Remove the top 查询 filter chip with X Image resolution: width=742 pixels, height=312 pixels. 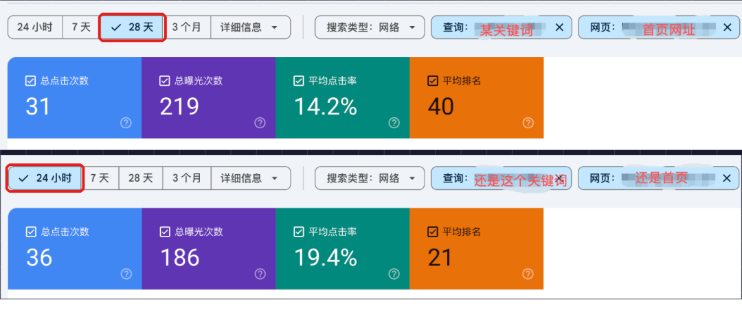[x=559, y=27]
